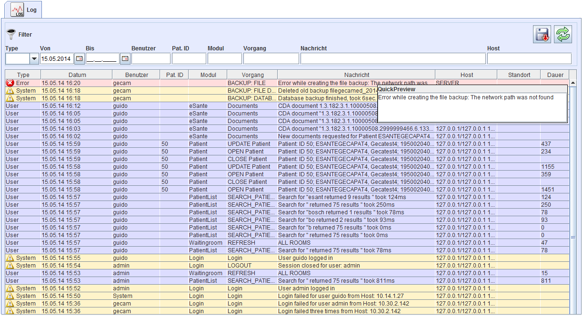The height and width of the screenshot is (316, 583).
Task: Open the calendar picker beside the Bis date
Action: click(x=125, y=58)
